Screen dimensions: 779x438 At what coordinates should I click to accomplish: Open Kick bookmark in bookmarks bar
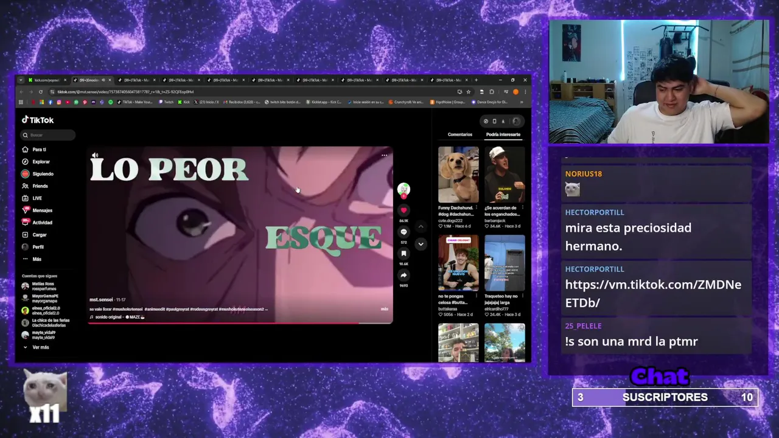coord(185,102)
